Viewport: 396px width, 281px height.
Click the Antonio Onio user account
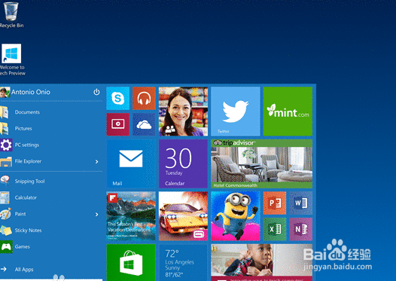click(26, 92)
